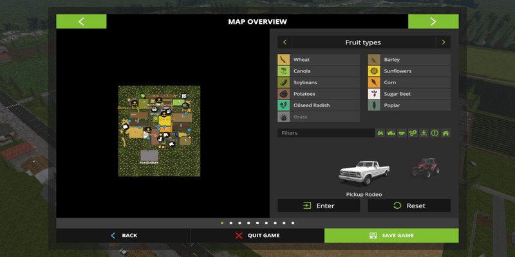This screenshot has height=257, width=515.
Task: Toggle the trailer tools filter icon
Action: point(402,133)
